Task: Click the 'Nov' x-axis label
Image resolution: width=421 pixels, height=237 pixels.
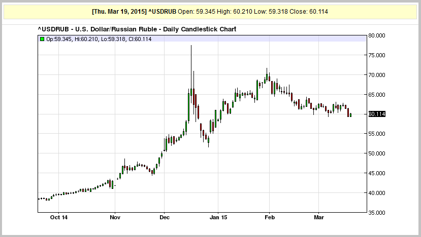Action: [x=115, y=217]
